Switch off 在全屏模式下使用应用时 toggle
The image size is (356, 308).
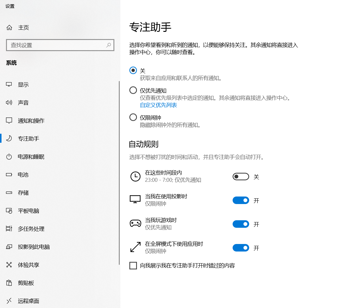[241, 248]
